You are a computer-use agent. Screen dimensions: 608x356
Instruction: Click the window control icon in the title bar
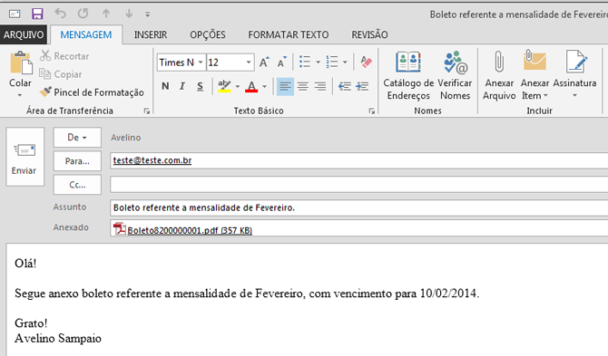tap(15, 14)
